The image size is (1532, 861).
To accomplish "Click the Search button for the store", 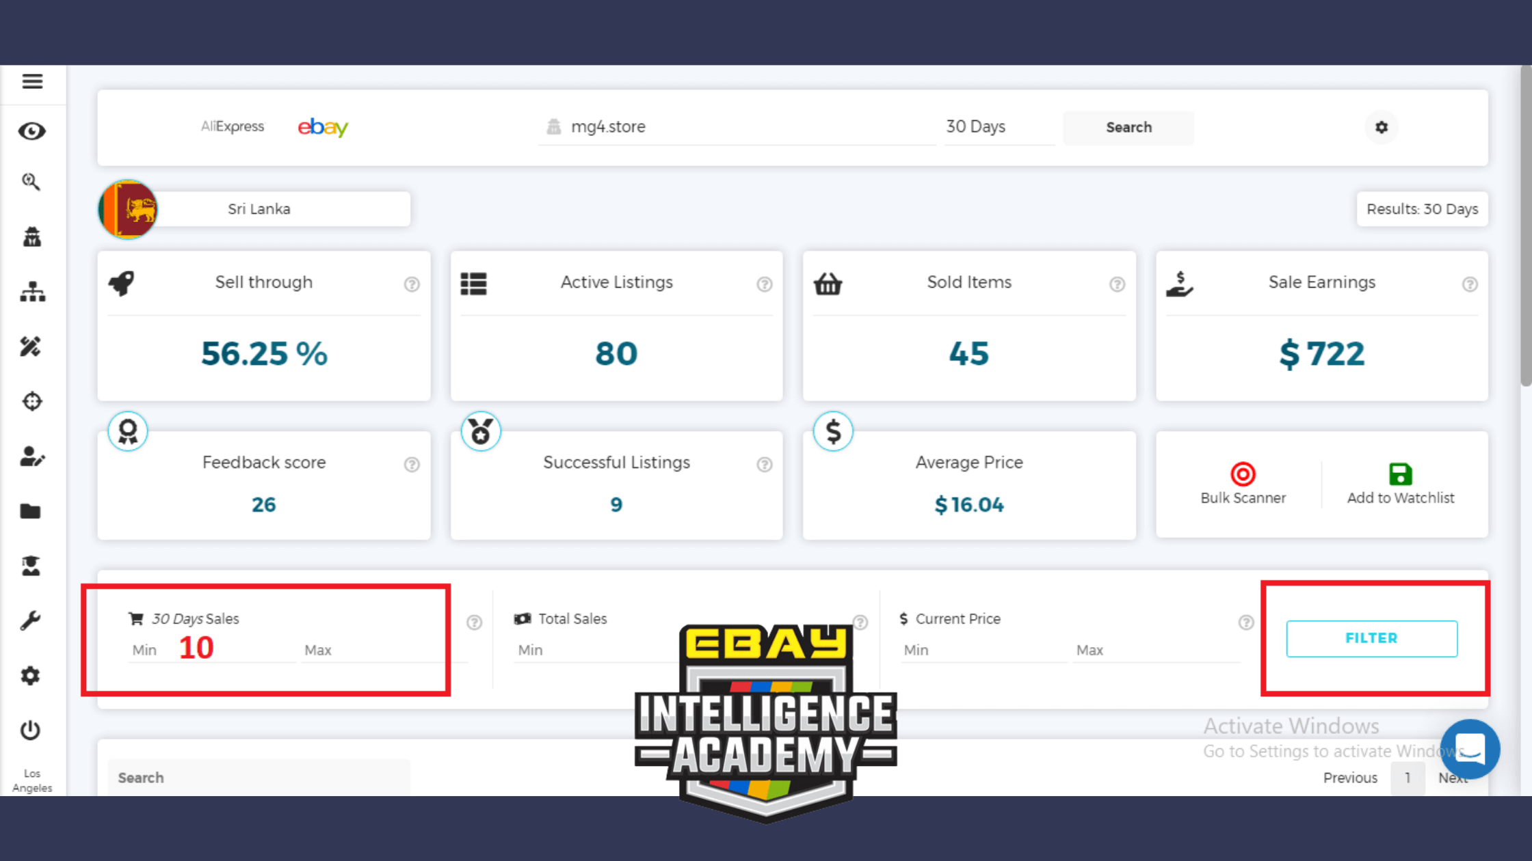I will tap(1128, 127).
